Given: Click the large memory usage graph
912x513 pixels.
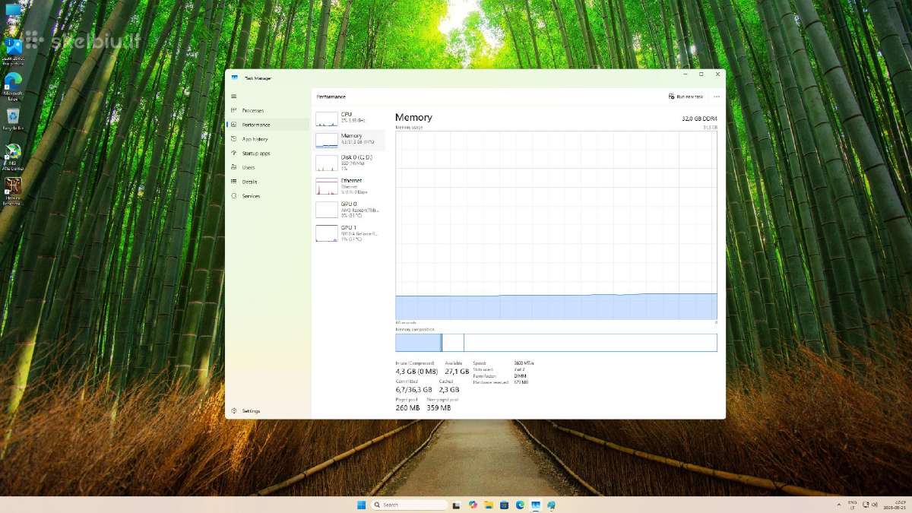Looking at the screenshot, I should pos(556,225).
